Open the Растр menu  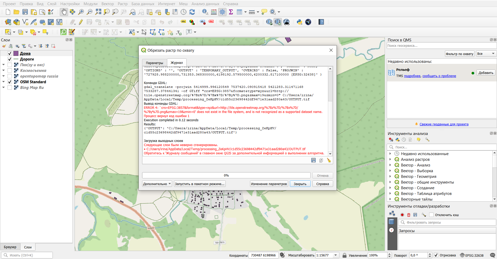(122, 4)
